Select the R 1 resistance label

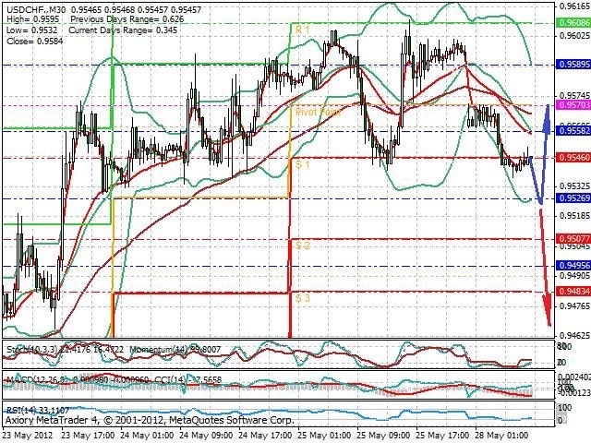[x=302, y=30]
